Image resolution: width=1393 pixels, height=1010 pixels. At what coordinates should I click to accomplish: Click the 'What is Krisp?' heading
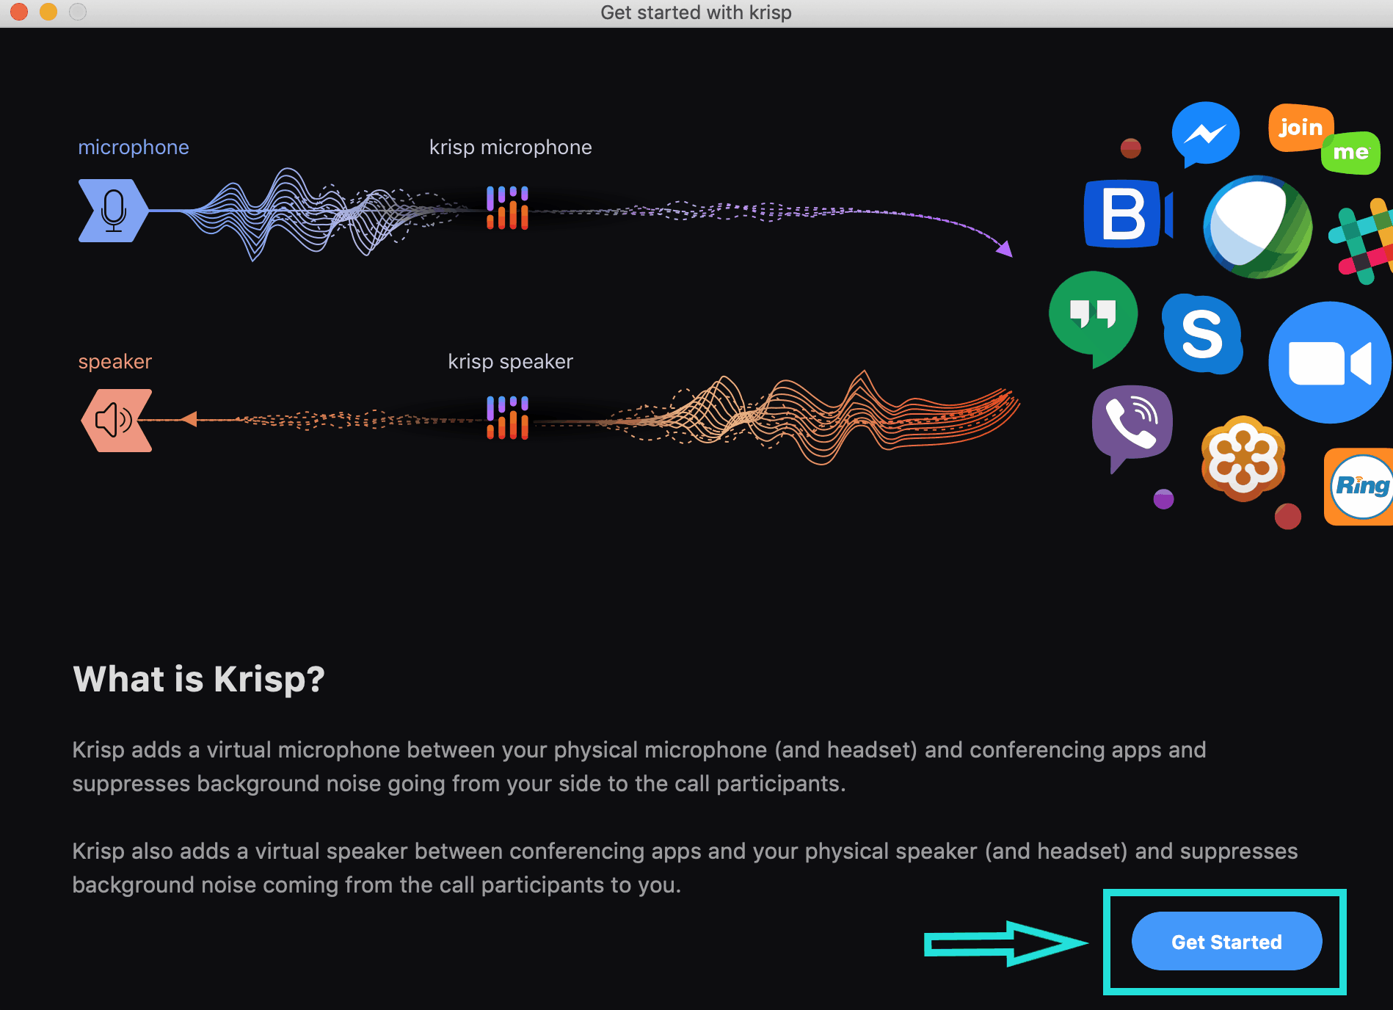(x=199, y=679)
